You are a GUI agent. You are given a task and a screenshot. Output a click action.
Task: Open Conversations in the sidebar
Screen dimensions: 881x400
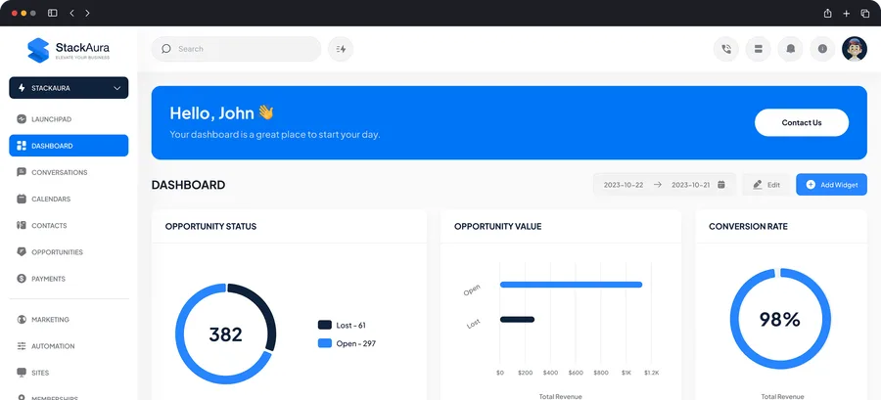[x=69, y=172]
